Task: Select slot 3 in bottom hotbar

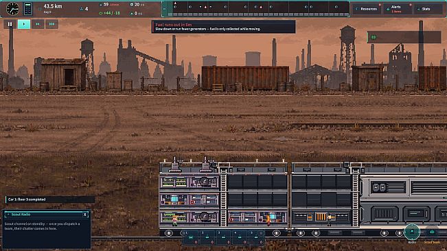Action: [x=223, y=238]
